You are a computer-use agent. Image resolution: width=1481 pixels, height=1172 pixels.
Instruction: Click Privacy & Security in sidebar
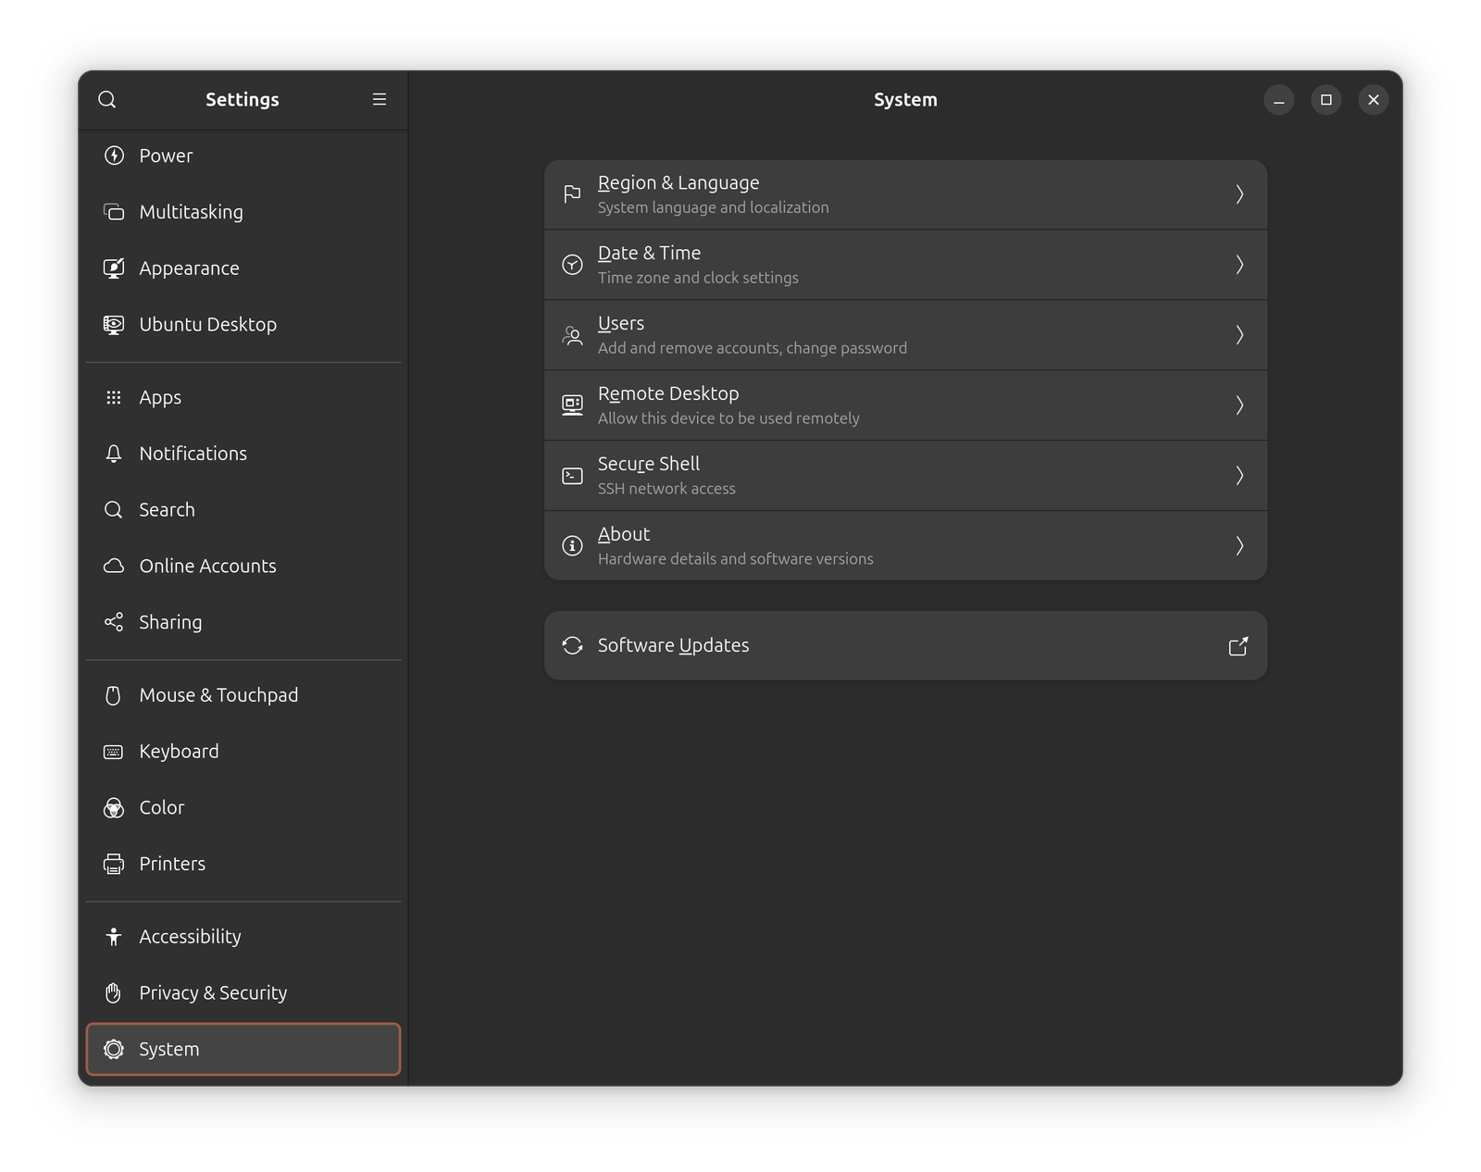(x=212, y=992)
